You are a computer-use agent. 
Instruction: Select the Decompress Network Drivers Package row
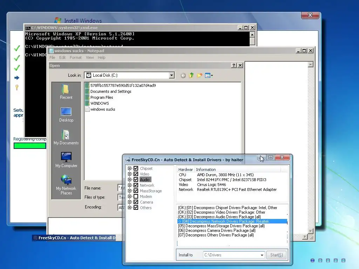[232, 221]
